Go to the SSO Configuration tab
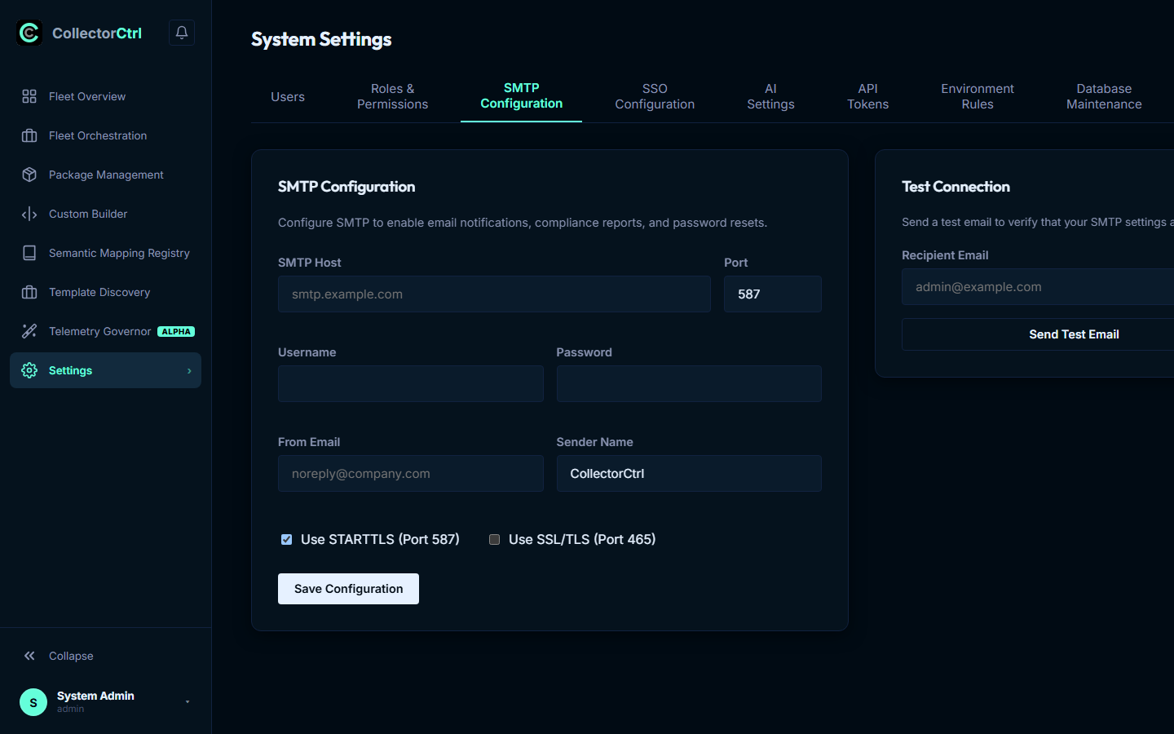Screen dimensions: 1174x734 point(655,96)
